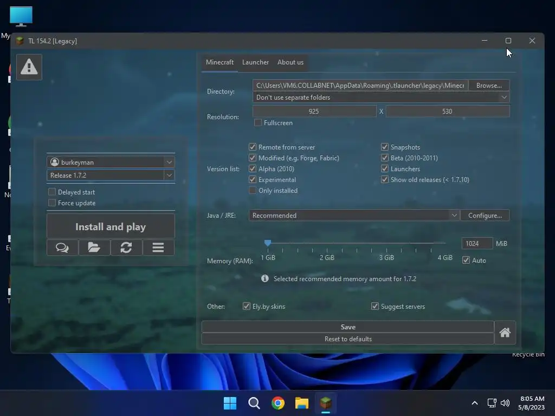
Task: Toggle Modified (e.g. Forge, Fabric) checkbox
Action: 253,158
